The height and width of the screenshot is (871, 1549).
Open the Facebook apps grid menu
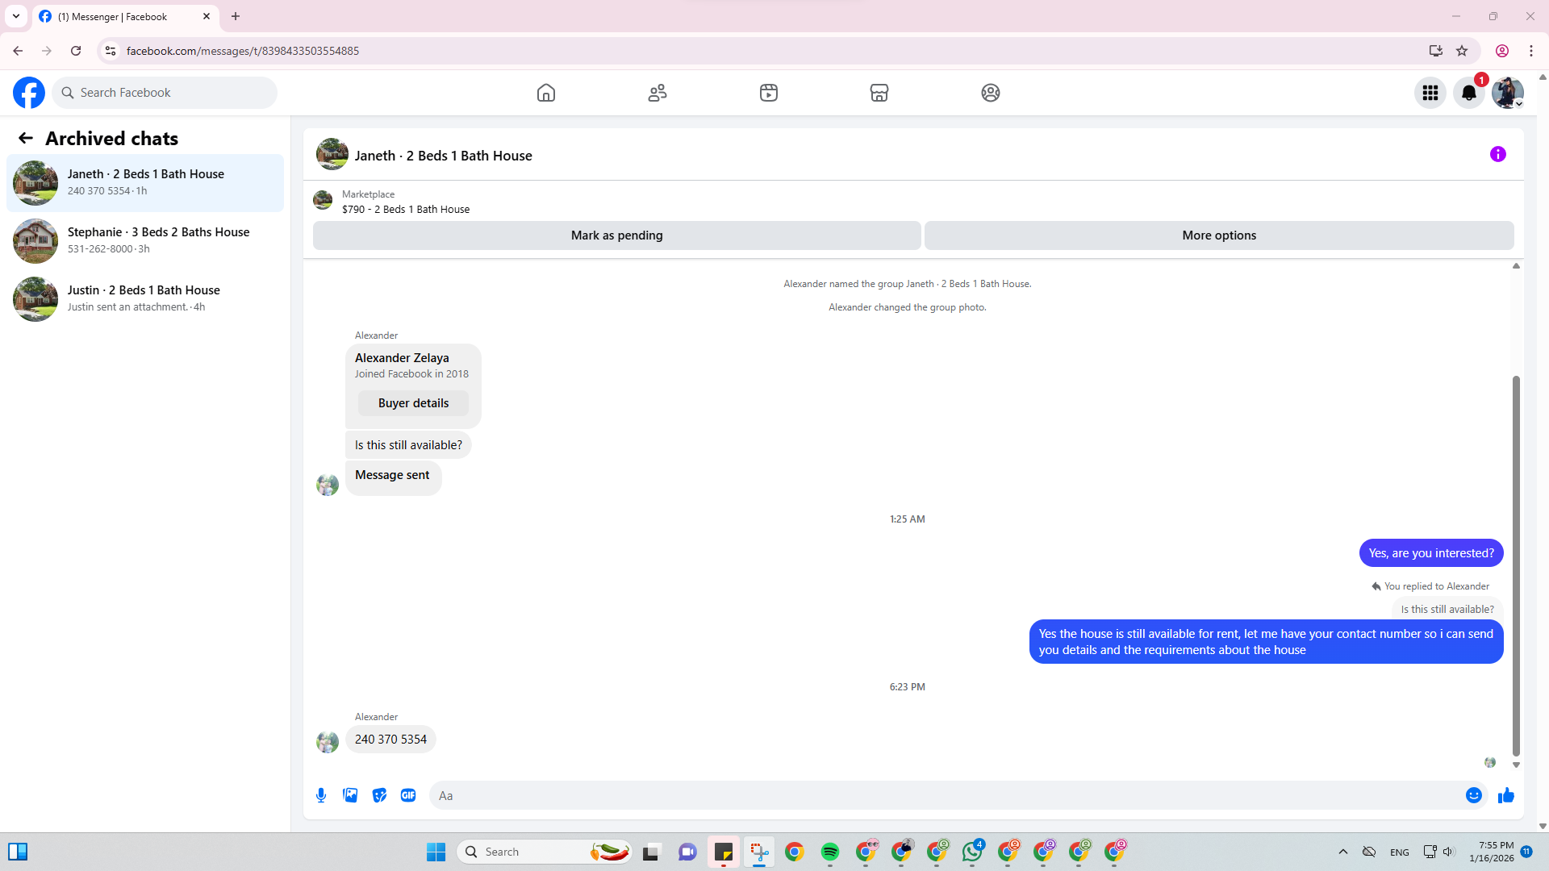click(1430, 93)
